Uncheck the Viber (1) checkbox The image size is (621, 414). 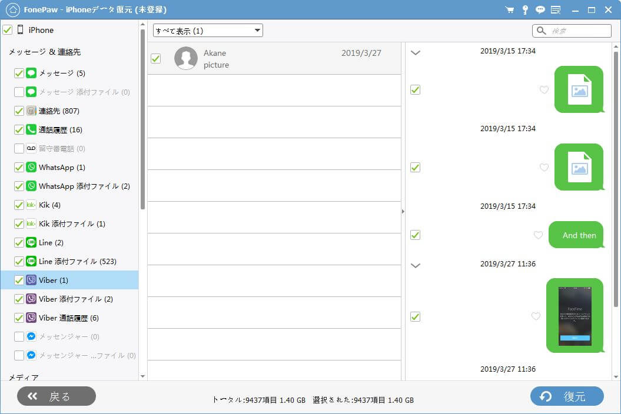point(19,281)
